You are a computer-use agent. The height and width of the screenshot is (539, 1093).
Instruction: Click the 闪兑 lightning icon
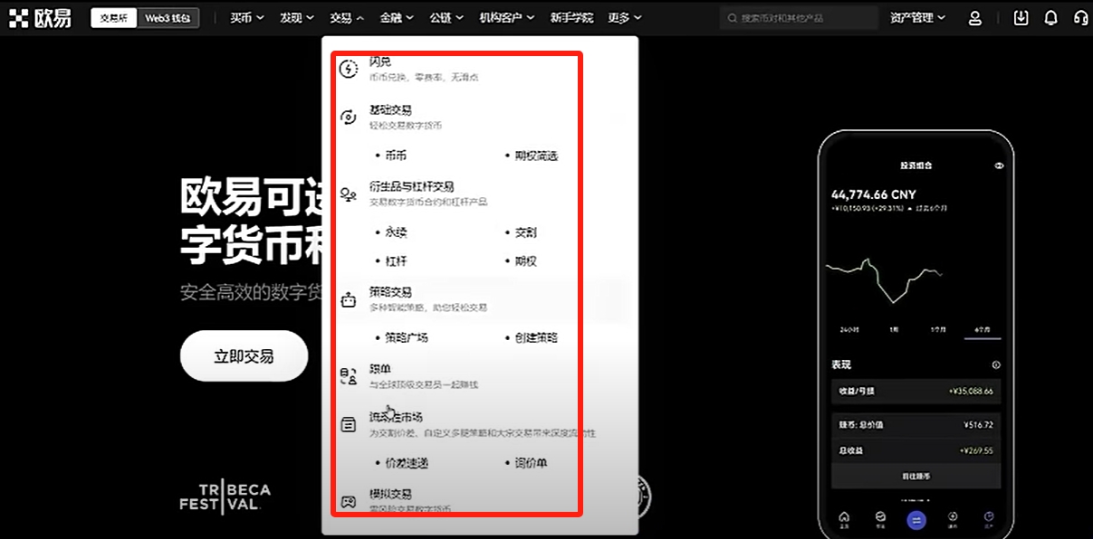tap(349, 69)
